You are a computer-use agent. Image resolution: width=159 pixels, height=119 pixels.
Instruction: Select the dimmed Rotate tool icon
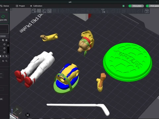pyautogui.click(x=68, y=11)
